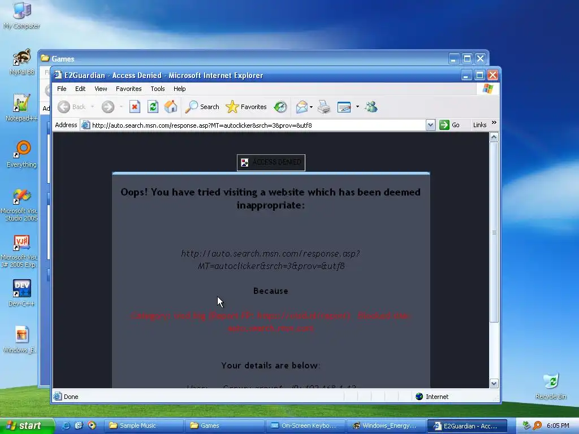Click the Windows flag logo in IE
Screen dimensions: 579x434
click(x=487, y=89)
